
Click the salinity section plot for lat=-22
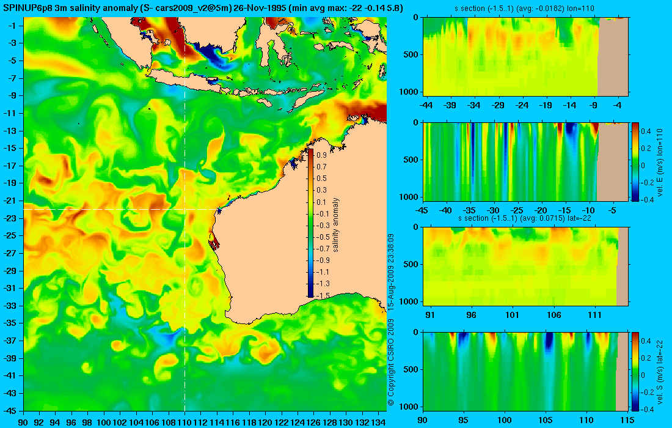coord(526,267)
